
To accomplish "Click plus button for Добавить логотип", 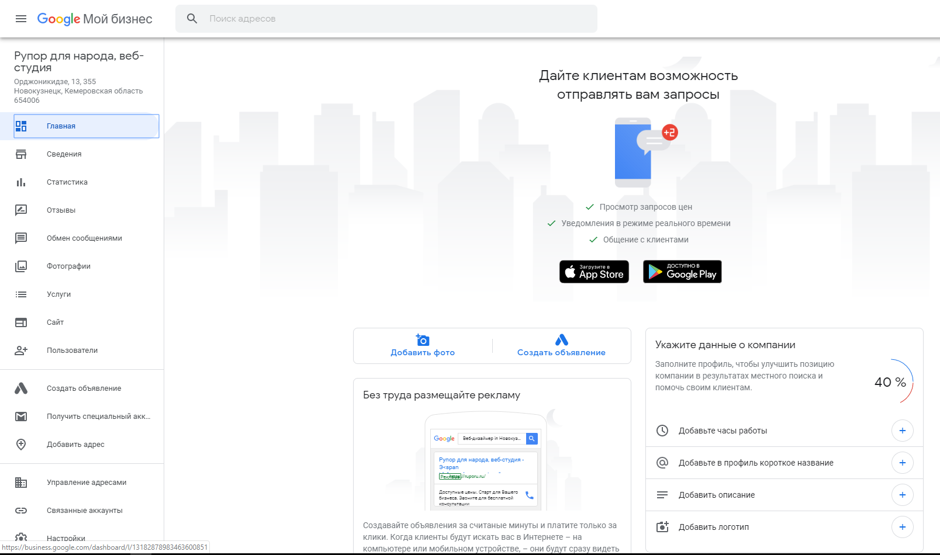I will point(902,527).
